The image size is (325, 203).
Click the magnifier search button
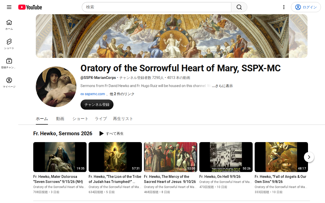click(239, 7)
